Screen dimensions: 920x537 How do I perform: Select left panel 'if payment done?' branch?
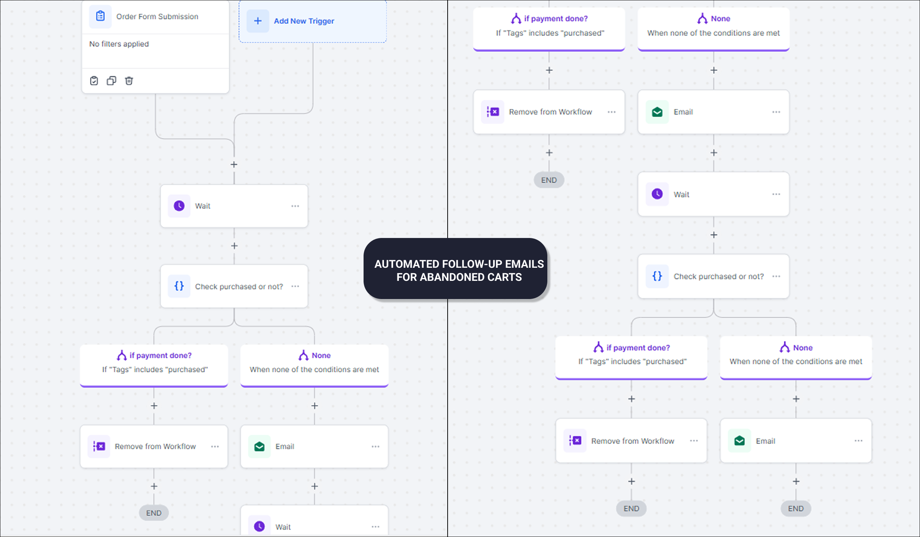[x=154, y=362]
